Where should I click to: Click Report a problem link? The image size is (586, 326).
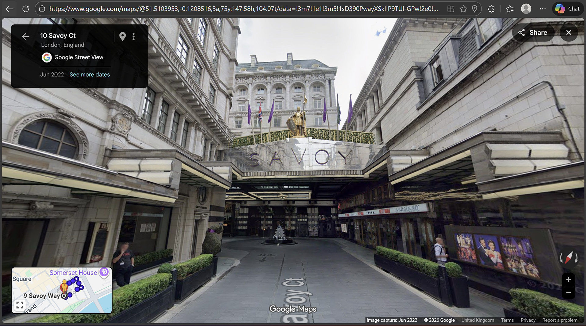[560, 320]
